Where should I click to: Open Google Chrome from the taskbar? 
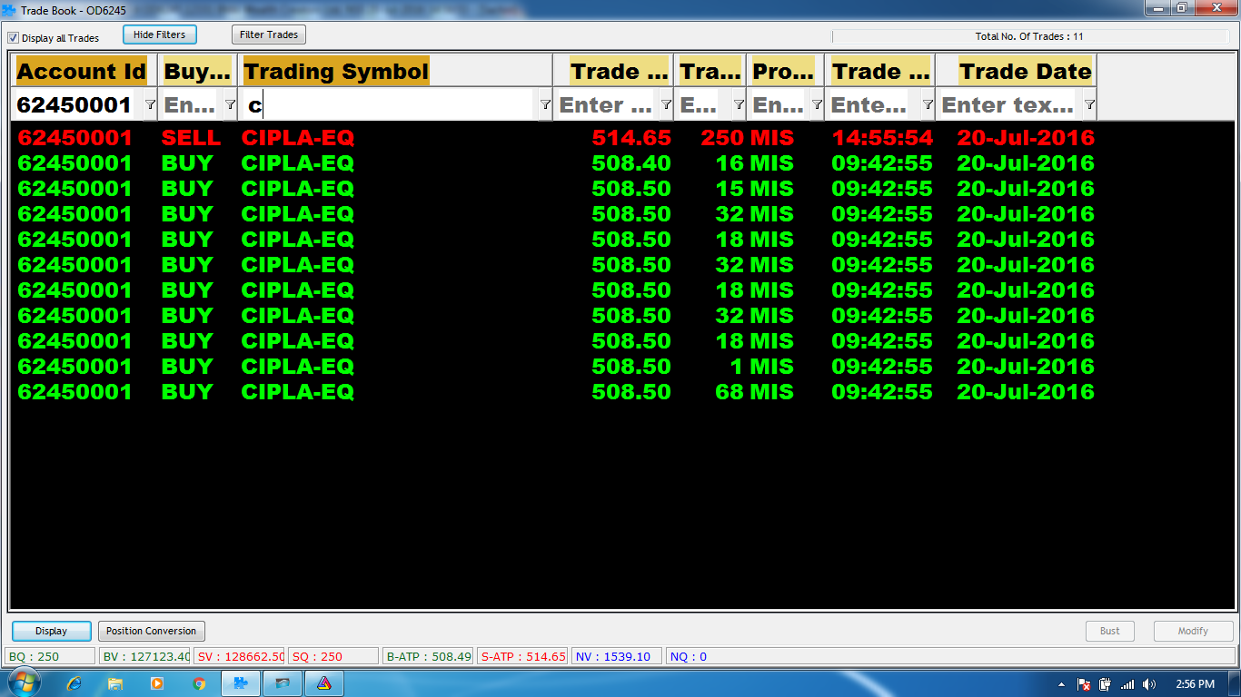point(199,683)
